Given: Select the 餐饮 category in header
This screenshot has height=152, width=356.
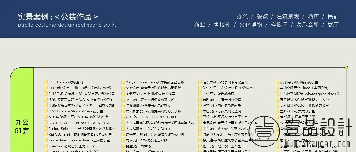Looking at the screenshot, I should click(x=262, y=16).
